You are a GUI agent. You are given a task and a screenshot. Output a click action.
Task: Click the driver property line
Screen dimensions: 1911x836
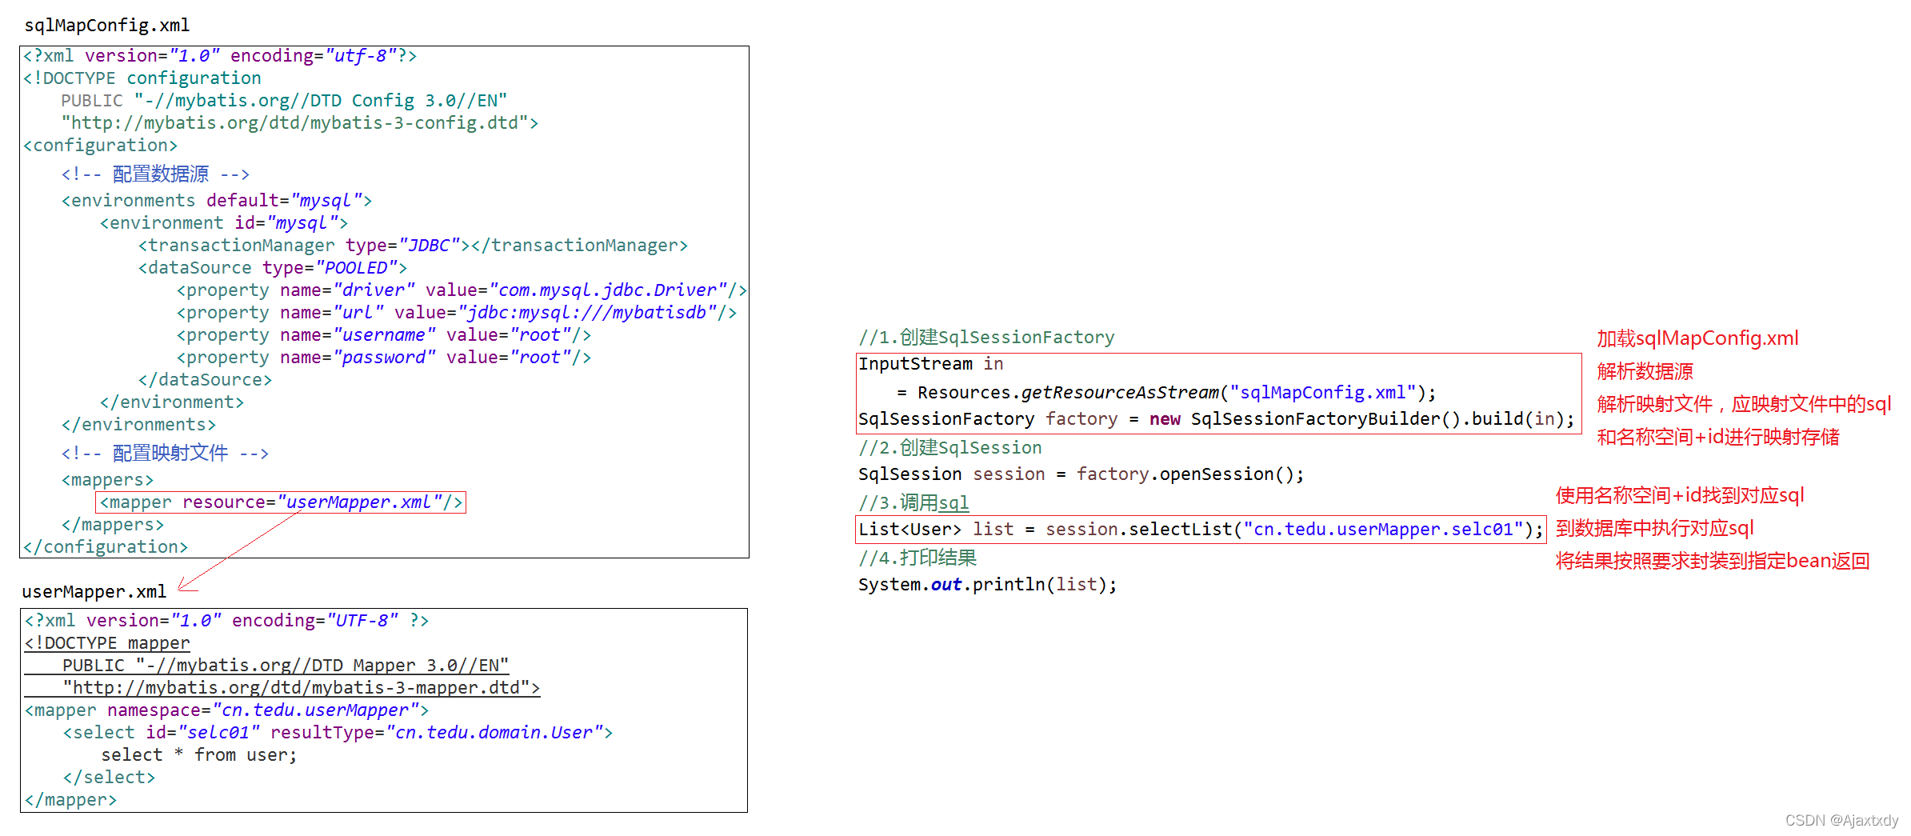coord(462,290)
